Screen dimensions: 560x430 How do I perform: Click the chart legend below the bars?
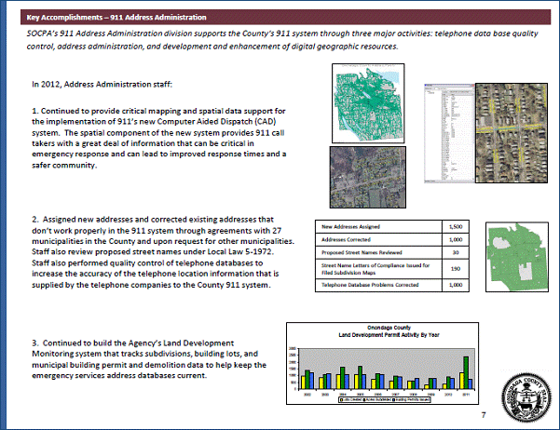click(x=385, y=399)
